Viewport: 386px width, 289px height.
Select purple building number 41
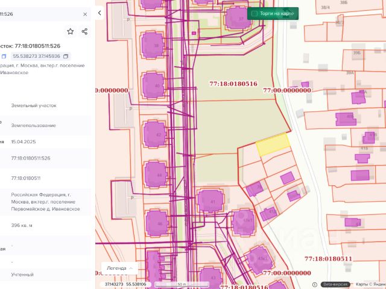(x=210, y=201)
